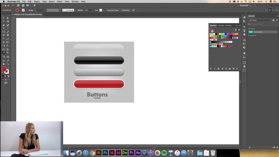Viewport: 279px width, 157px height.
Task: Open the Essentials workspace dropdown
Action: pos(245,6)
